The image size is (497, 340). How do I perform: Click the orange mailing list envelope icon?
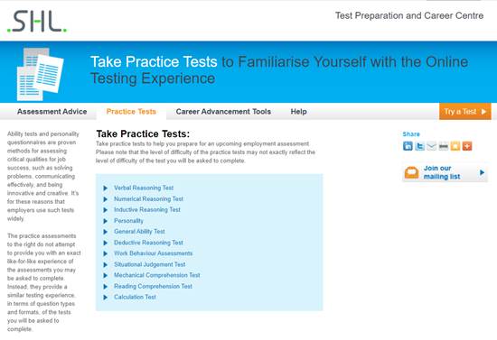(412, 172)
